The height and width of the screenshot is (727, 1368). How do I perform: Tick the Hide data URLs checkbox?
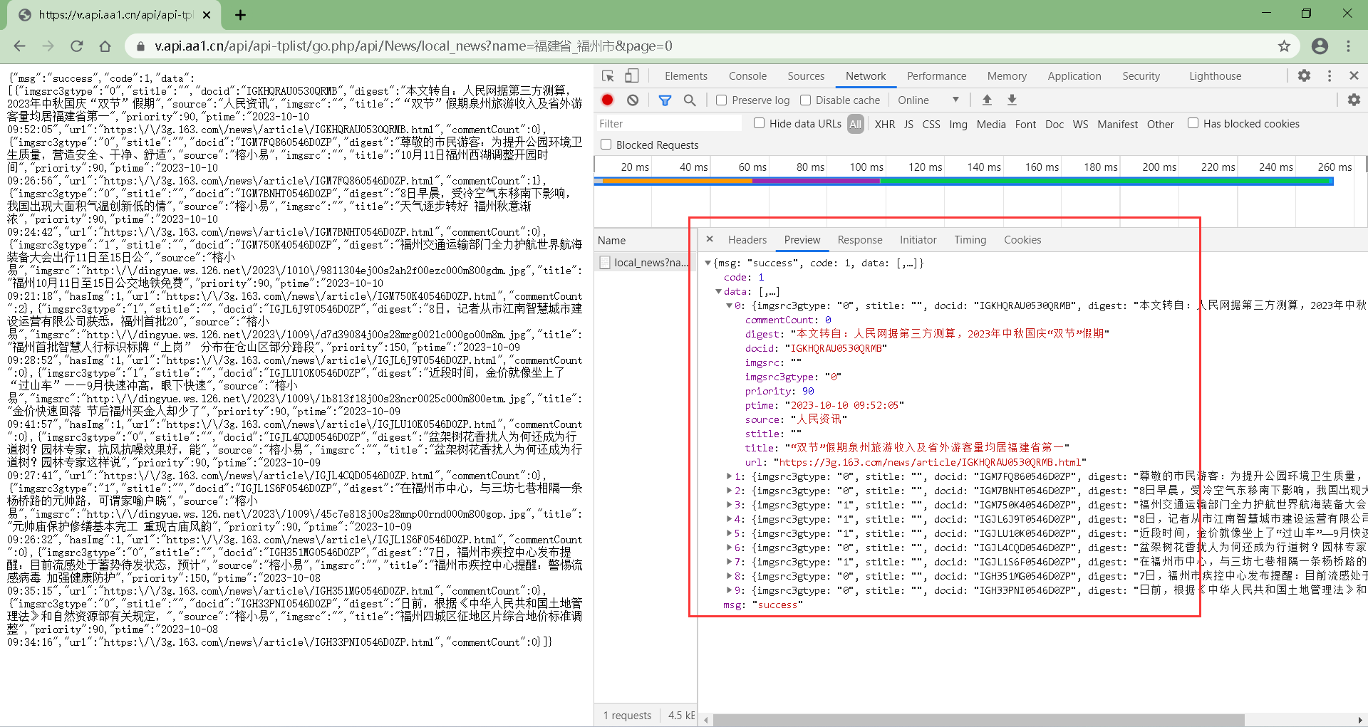tap(760, 123)
